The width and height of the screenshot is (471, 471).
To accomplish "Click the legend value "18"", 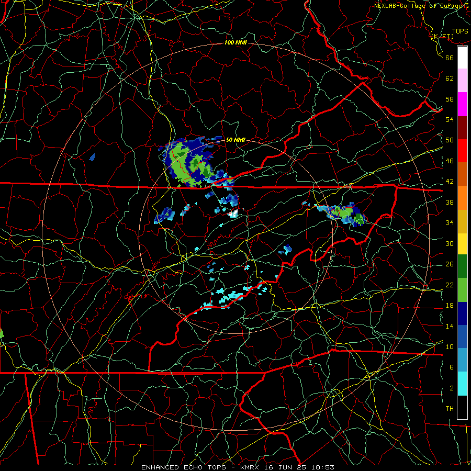I will [450, 306].
